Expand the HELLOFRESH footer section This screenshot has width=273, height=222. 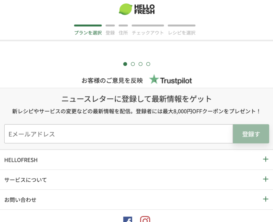point(265,159)
